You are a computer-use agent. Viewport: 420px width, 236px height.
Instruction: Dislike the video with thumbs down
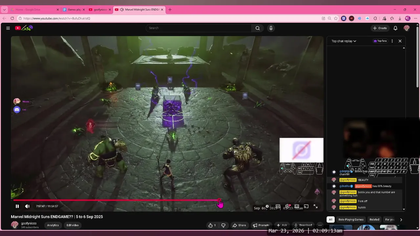223,225
